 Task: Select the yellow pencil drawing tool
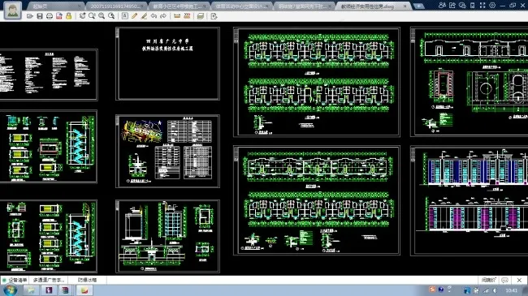point(134,16)
